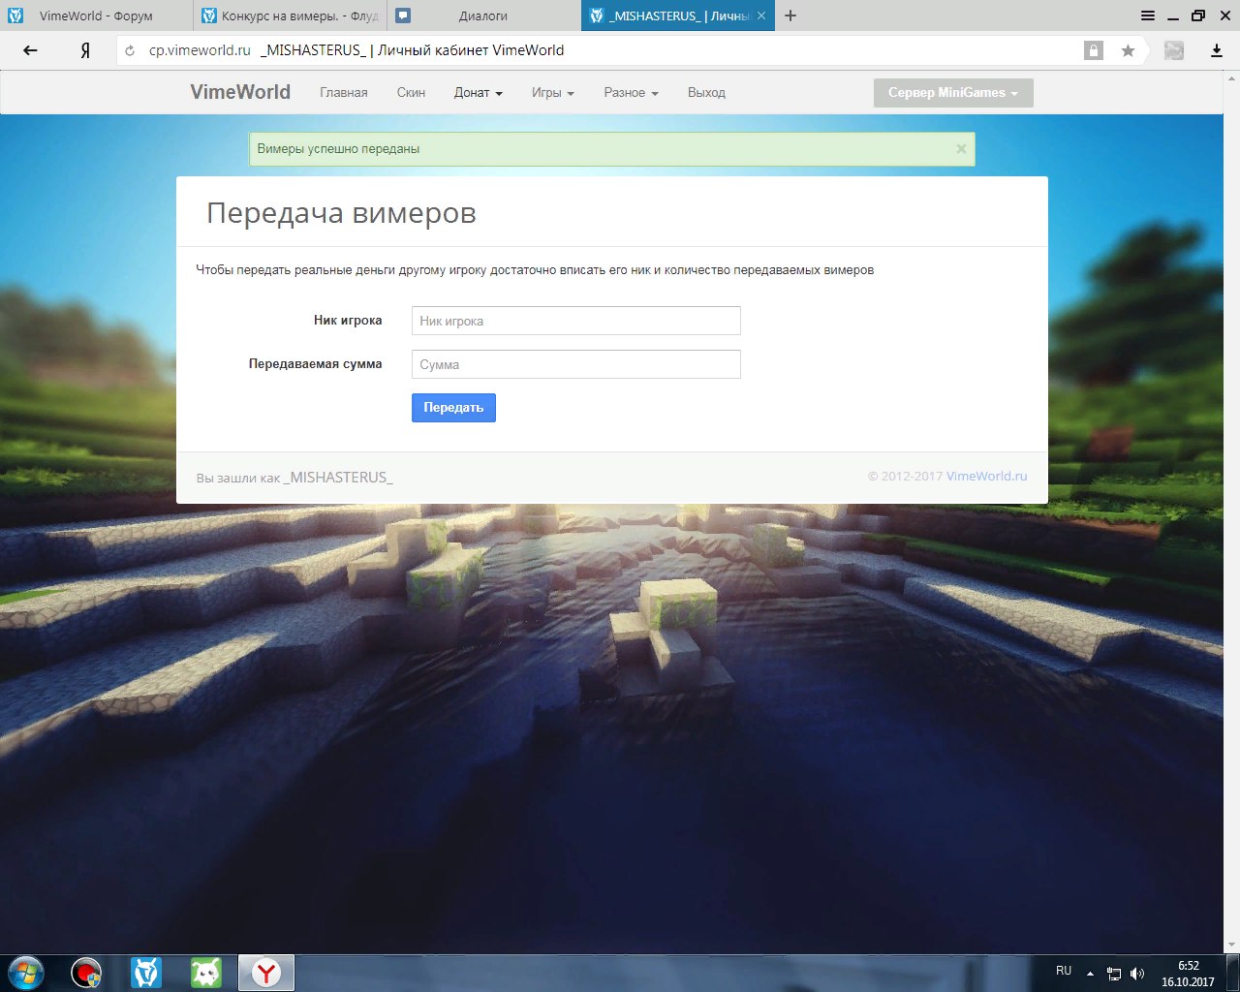The height and width of the screenshot is (992, 1240).
Task: Open the Сервер MiniGames dropdown
Action: pos(953,93)
